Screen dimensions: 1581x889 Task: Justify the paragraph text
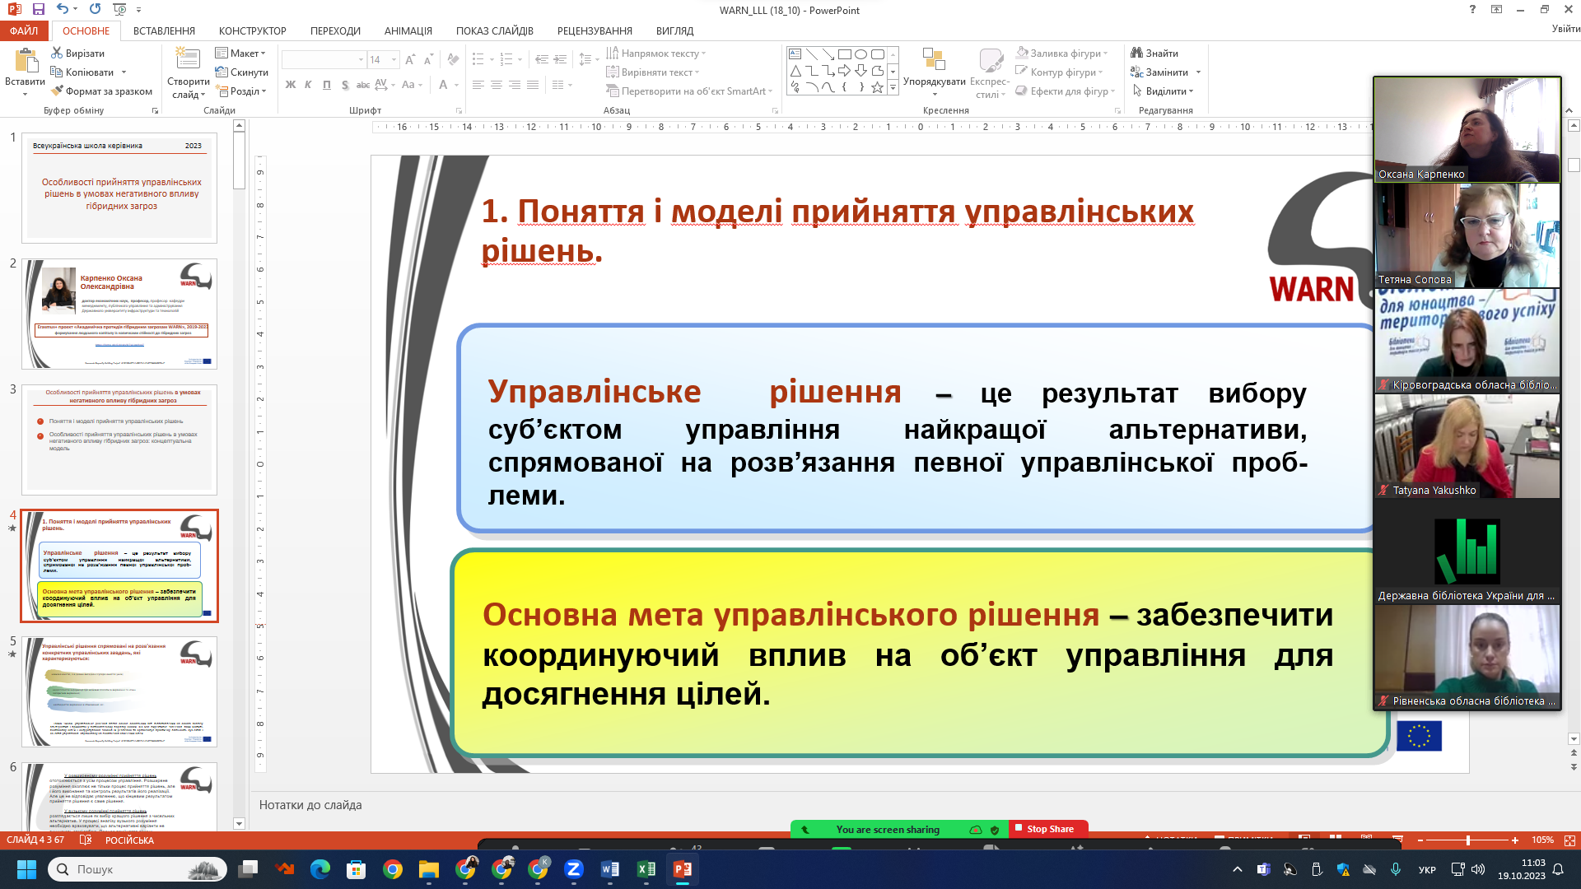pos(533,85)
